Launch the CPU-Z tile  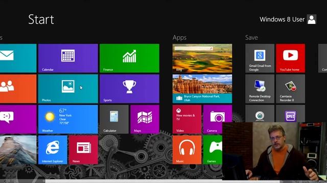(290, 113)
